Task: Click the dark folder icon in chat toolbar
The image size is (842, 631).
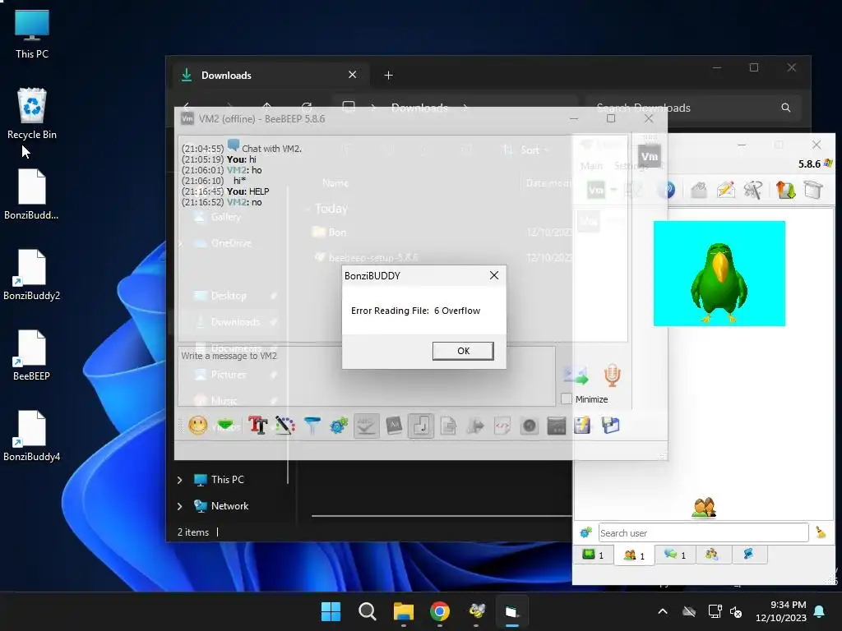Action: 557,426
